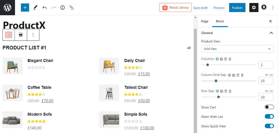Open the block inserter plus button

[25, 8]
